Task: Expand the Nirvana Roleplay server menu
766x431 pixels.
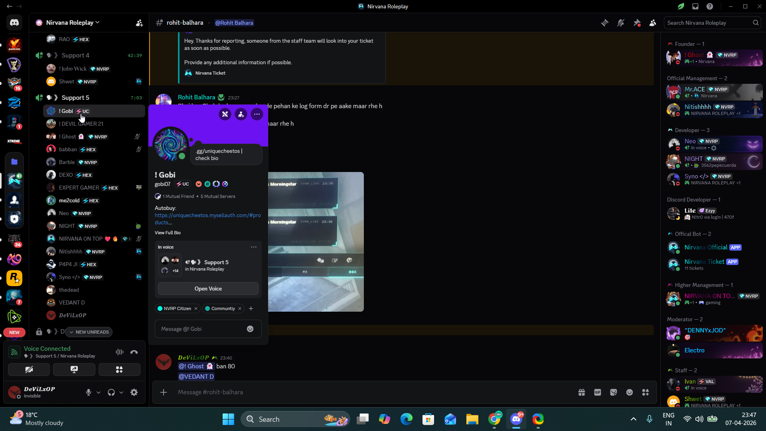Action: coord(73,23)
